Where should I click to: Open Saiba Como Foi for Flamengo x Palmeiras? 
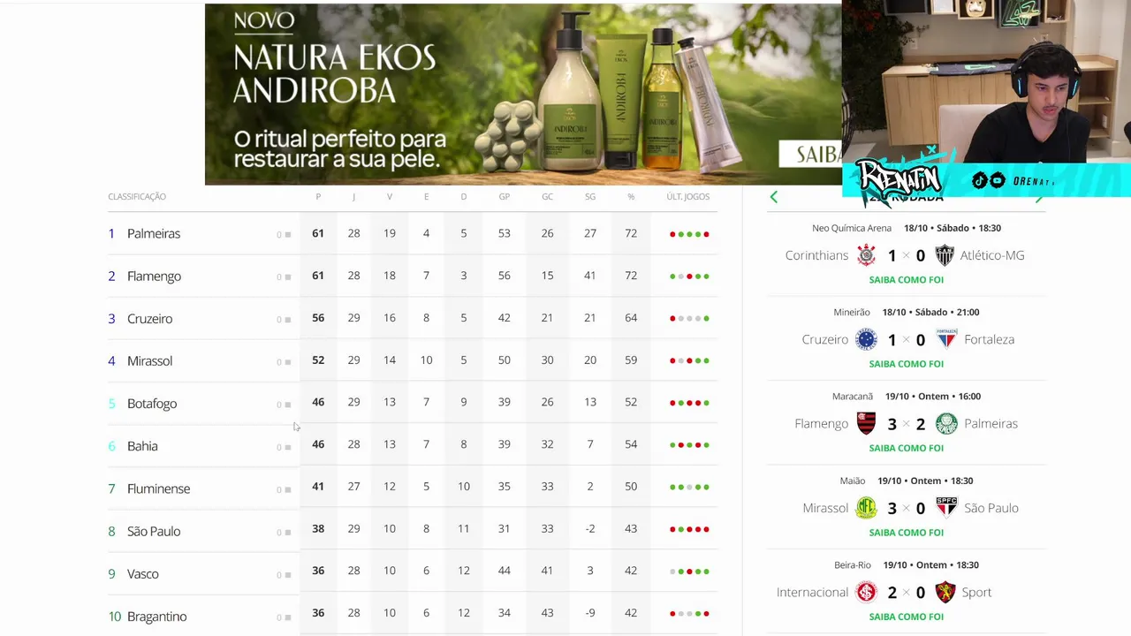(906, 448)
